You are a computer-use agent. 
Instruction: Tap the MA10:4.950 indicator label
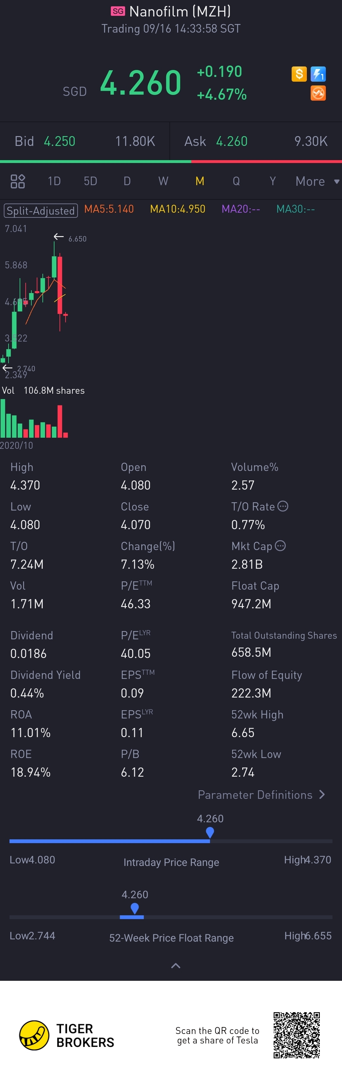[x=177, y=209]
